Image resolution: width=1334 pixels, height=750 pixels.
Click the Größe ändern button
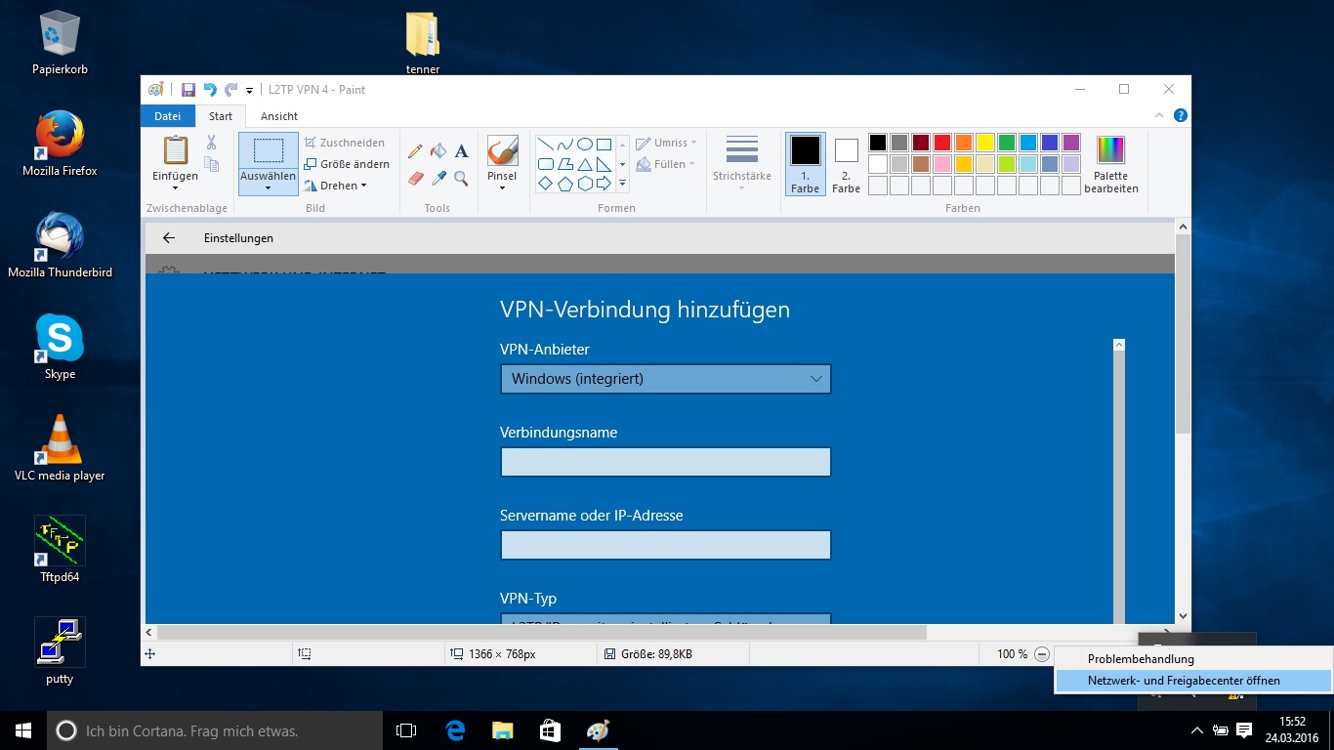click(x=347, y=164)
